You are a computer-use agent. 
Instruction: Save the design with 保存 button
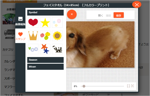(x=119, y=15)
